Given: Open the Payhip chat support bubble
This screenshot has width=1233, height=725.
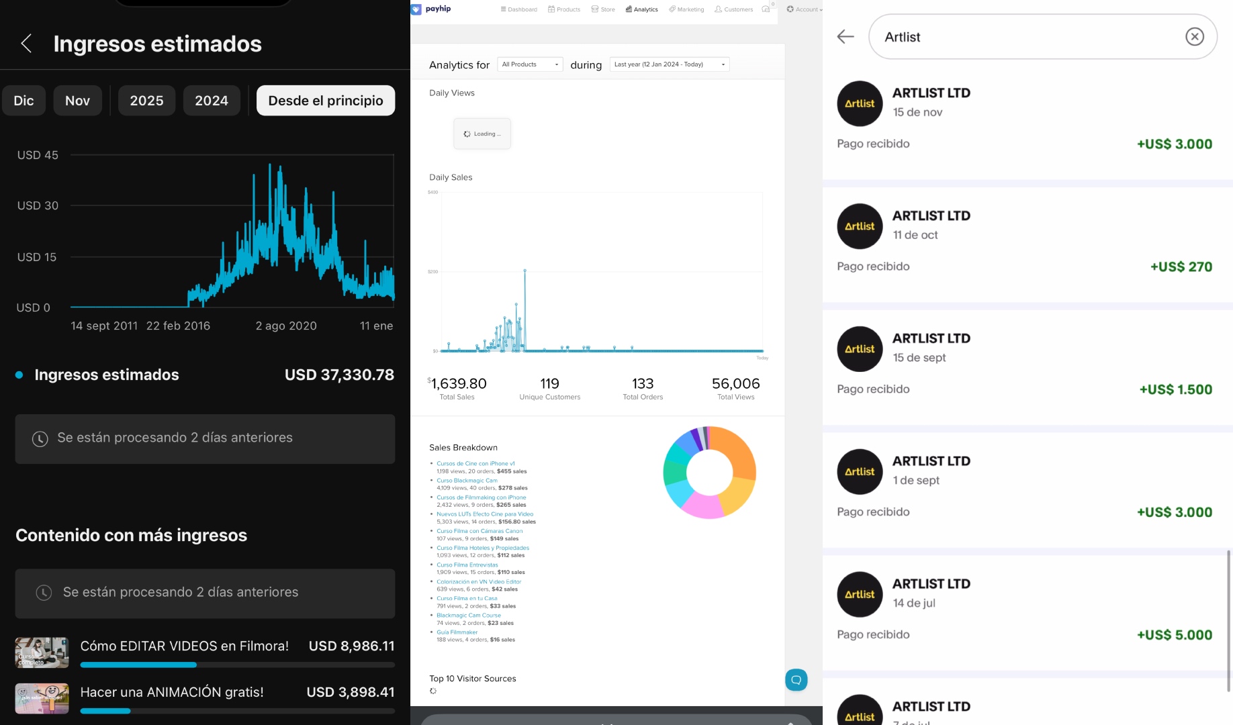Looking at the screenshot, I should [796, 680].
